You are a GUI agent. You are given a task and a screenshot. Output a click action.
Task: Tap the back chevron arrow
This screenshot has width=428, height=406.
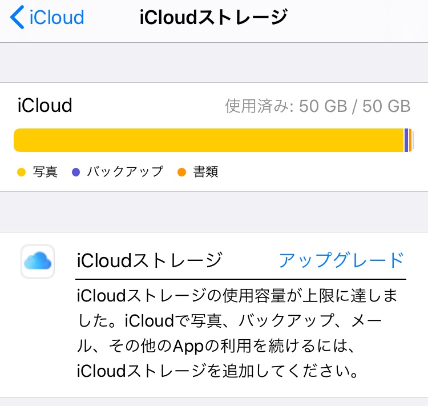pos(17,18)
